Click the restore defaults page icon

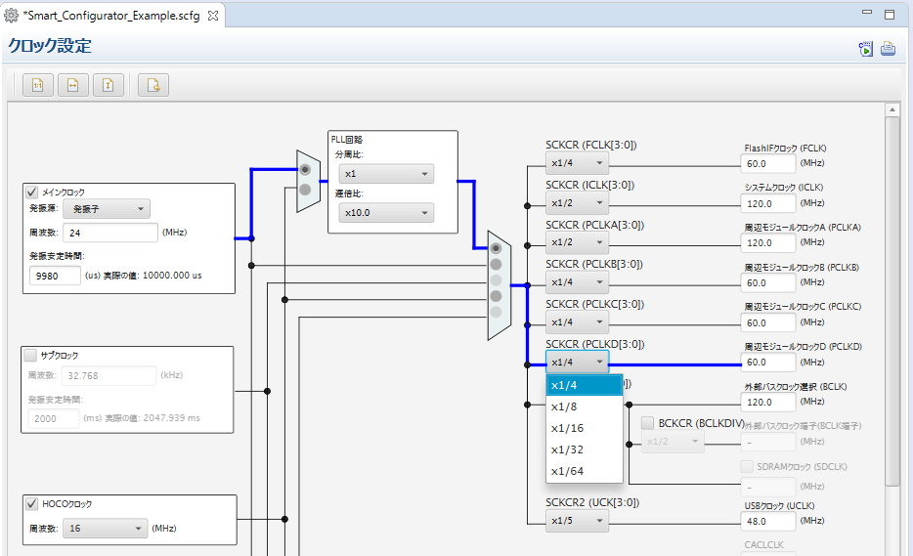pos(153,85)
